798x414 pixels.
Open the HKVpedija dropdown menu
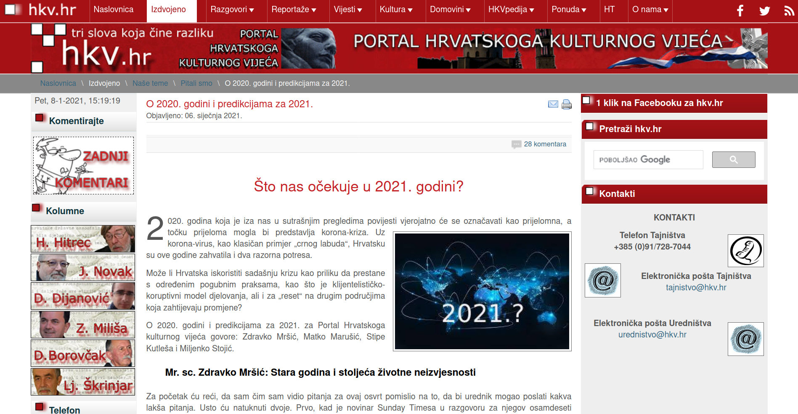511,10
